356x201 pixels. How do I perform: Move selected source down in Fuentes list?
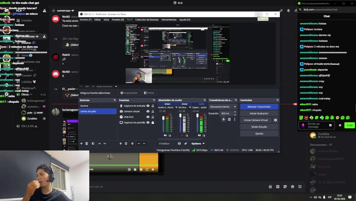coord(144,143)
